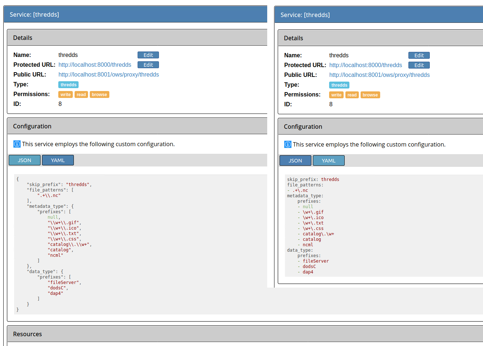Screen dimensions: 483x346
Task: Switch to YAML tab in left panel
Action: pos(58,160)
